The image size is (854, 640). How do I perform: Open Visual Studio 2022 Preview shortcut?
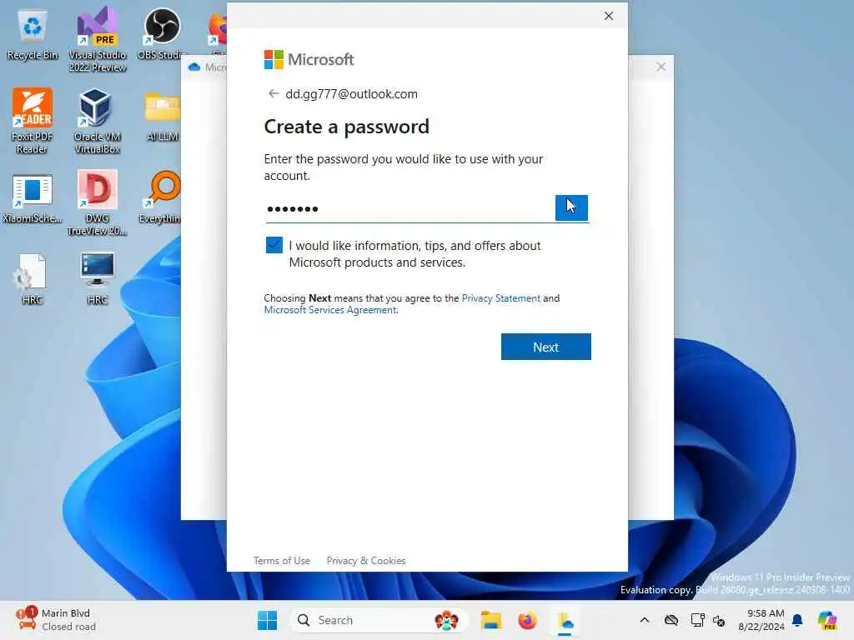click(x=98, y=40)
